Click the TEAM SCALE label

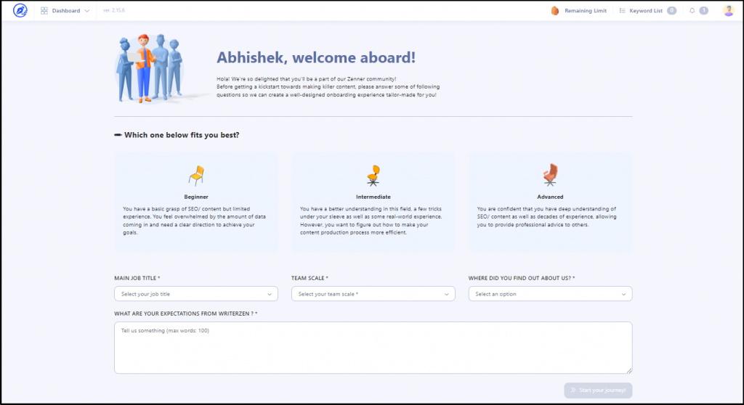point(310,278)
